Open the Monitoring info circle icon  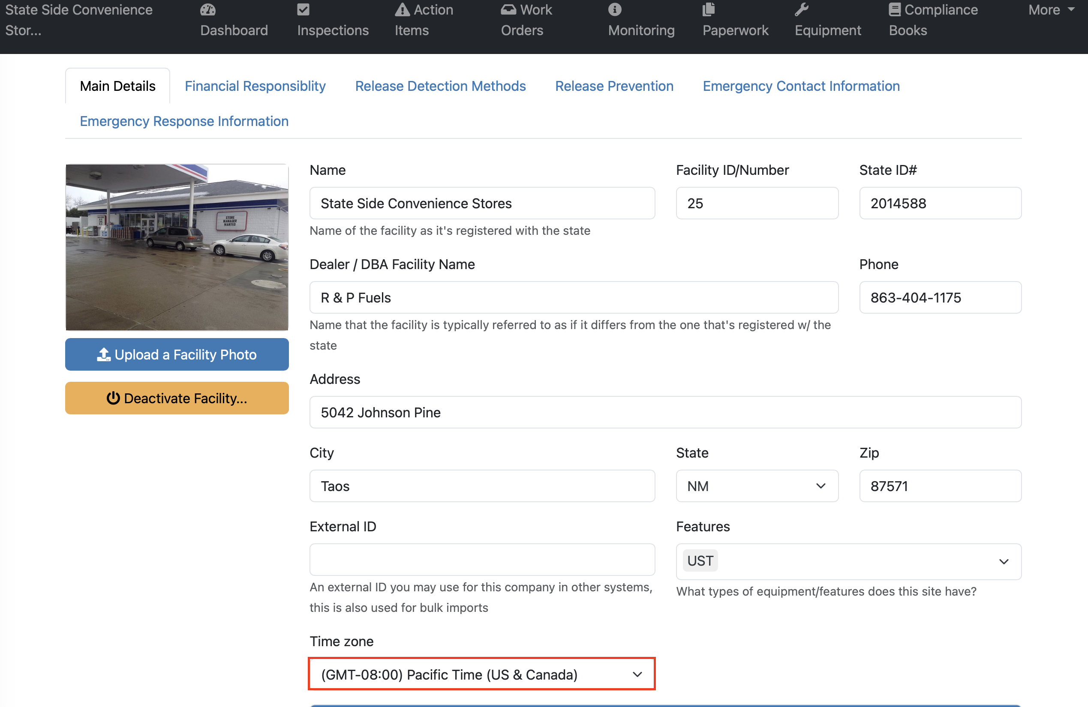tap(614, 9)
